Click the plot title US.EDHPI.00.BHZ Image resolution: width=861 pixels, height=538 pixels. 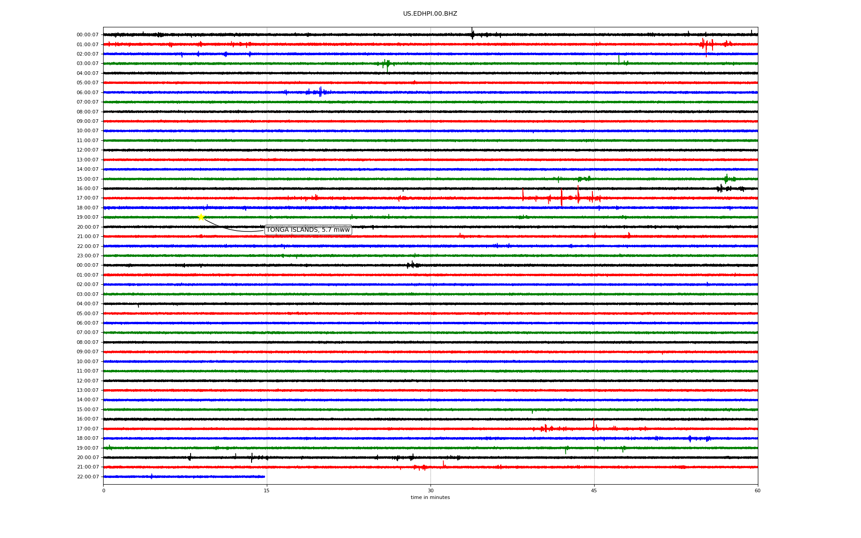pos(430,14)
